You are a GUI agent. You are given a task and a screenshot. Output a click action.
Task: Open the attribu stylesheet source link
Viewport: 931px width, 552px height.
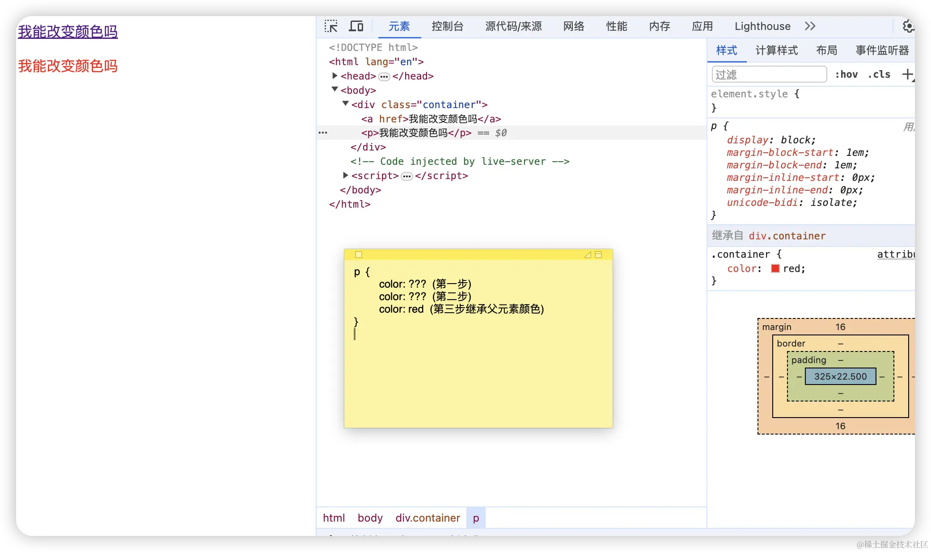896,254
